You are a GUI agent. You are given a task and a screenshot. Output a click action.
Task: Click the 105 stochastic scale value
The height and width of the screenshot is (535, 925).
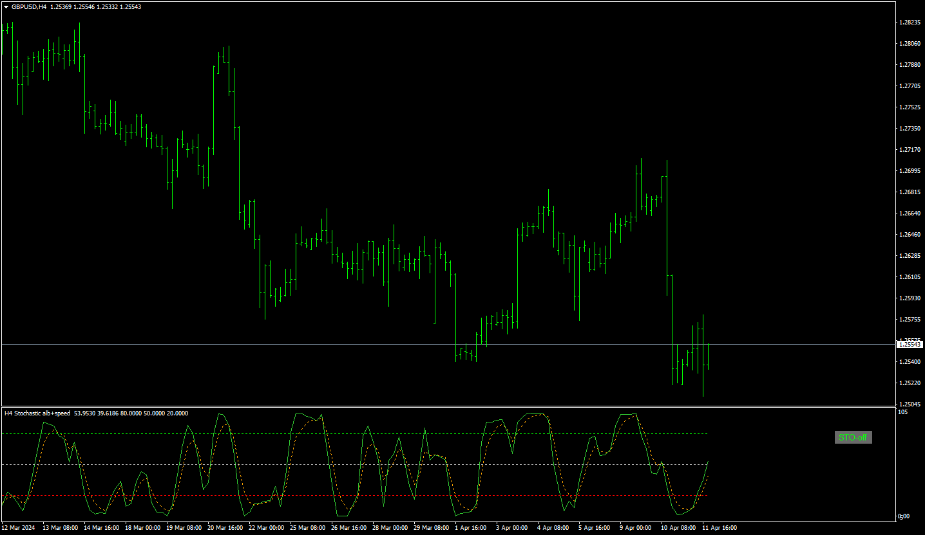903,412
